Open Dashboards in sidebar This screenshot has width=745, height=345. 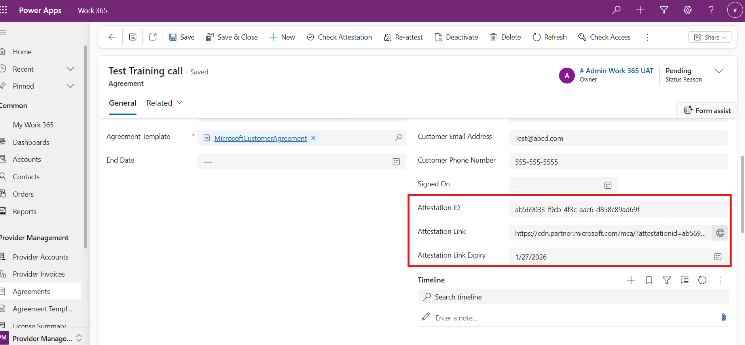coord(31,142)
